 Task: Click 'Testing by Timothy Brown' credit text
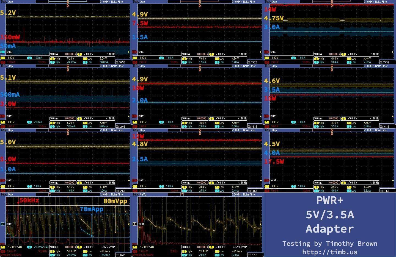pos(330,244)
